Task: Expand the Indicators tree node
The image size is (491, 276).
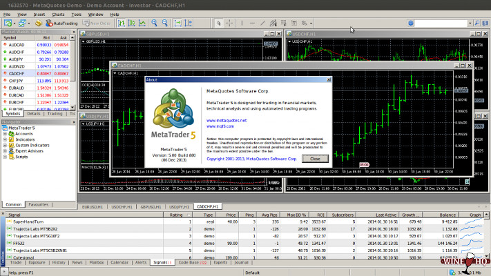Action: coord(5,139)
